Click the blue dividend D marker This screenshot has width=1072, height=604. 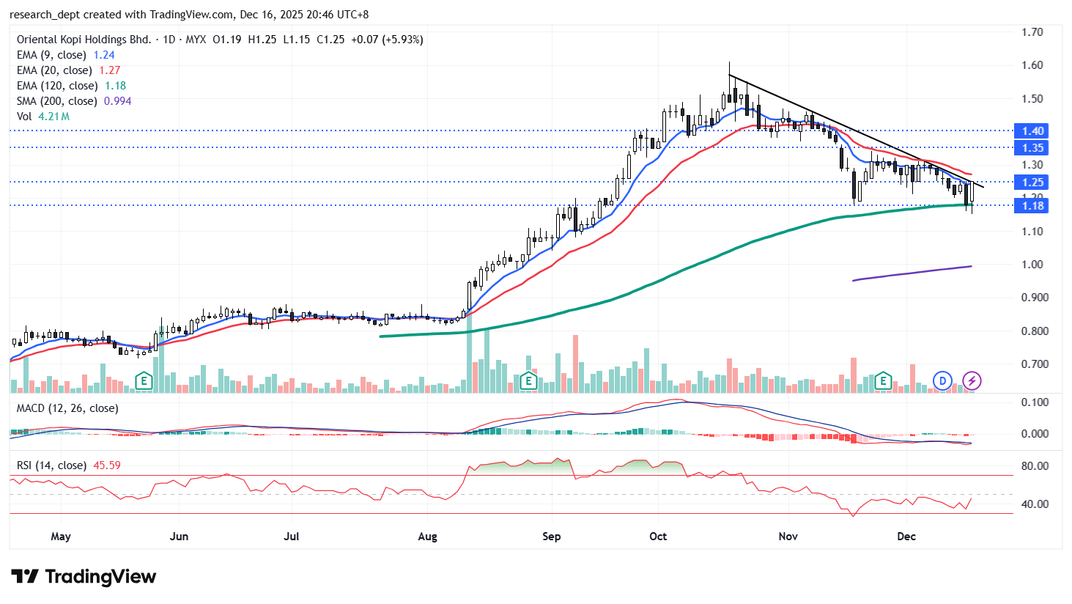click(x=942, y=380)
